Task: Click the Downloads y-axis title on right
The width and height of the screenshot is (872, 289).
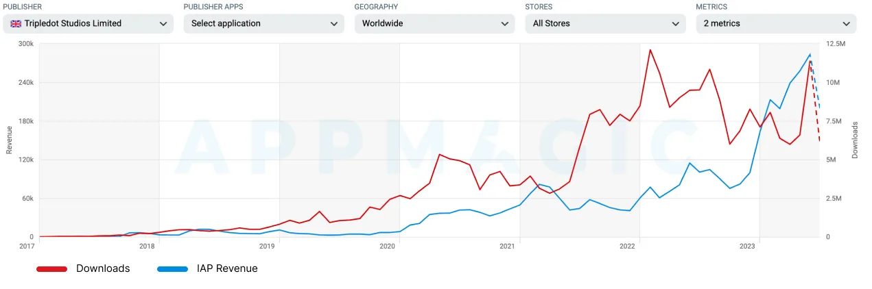Action: [x=855, y=140]
